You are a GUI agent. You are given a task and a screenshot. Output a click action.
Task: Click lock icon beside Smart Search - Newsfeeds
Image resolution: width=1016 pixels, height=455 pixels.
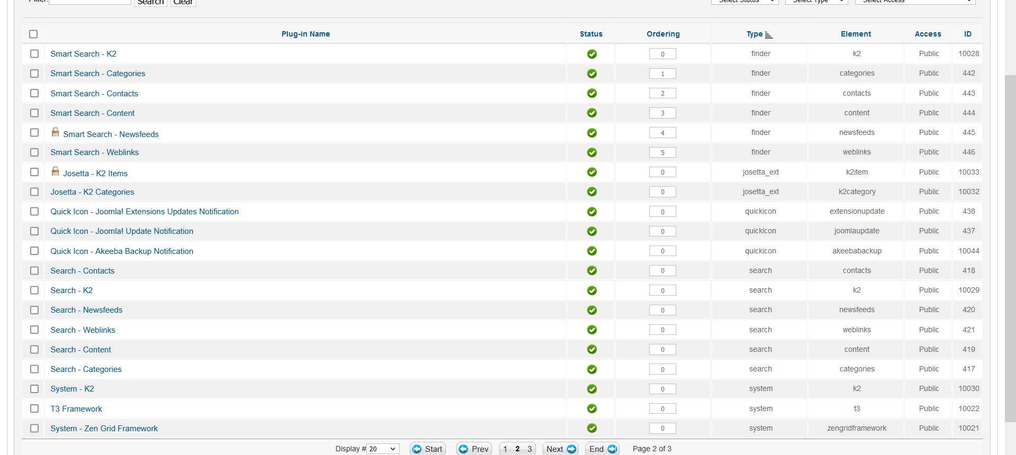click(x=55, y=132)
